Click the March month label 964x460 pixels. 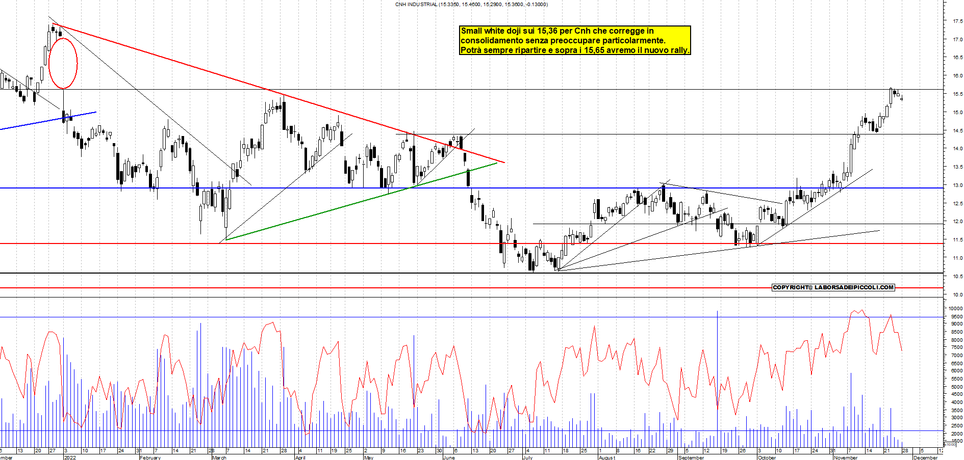219,457
